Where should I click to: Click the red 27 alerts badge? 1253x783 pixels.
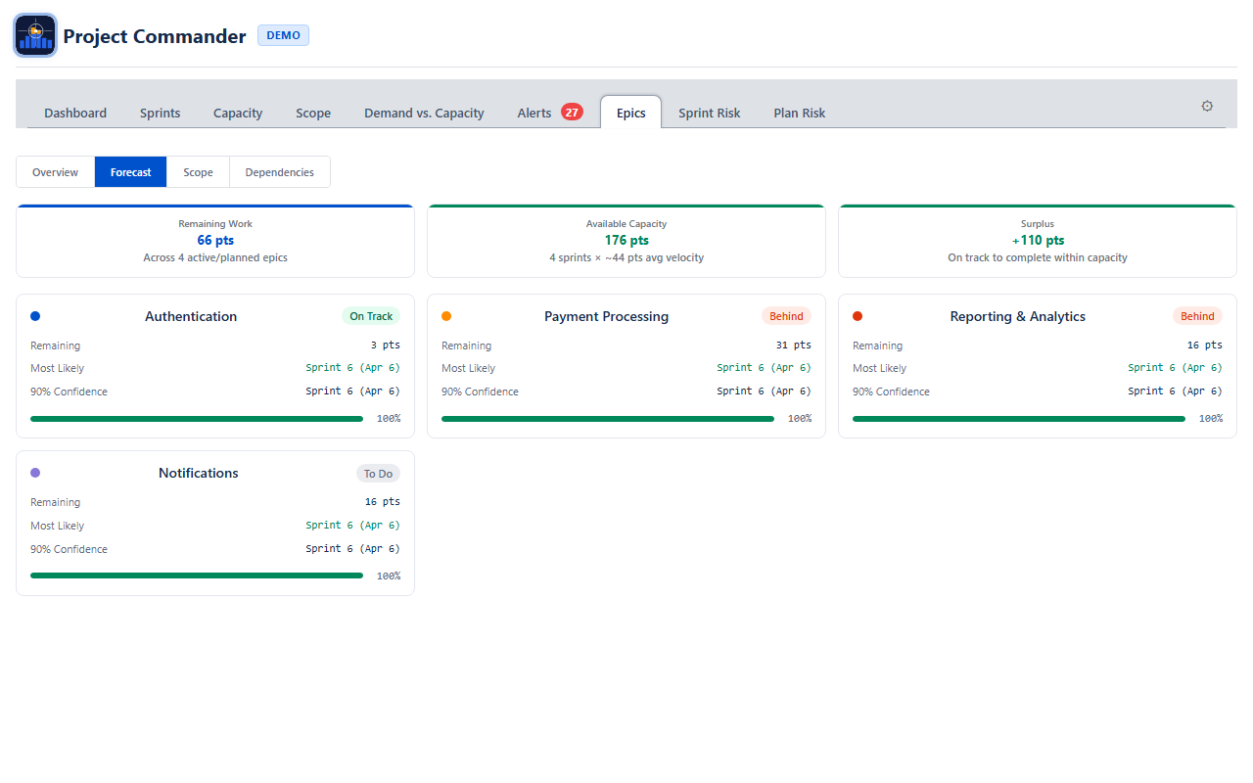pyautogui.click(x=572, y=113)
